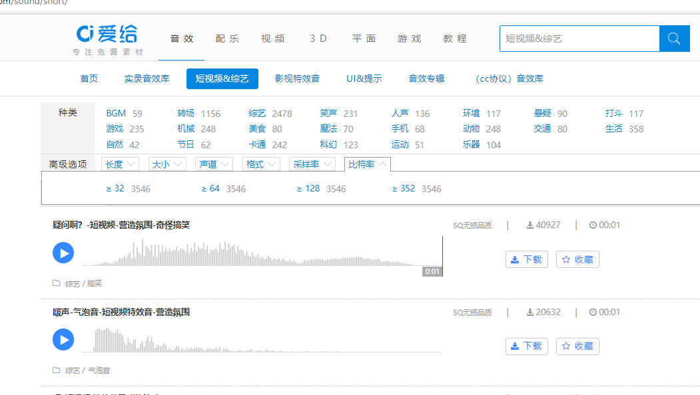The height and width of the screenshot is (395, 700).
Task: Filter by the 卡通 category
Action: [x=257, y=144]
